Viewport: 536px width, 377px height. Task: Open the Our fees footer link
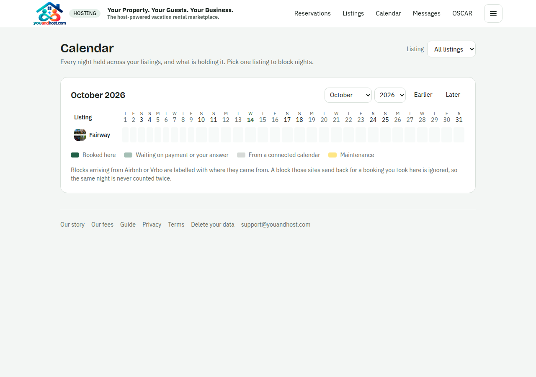[x=102, y=225]
